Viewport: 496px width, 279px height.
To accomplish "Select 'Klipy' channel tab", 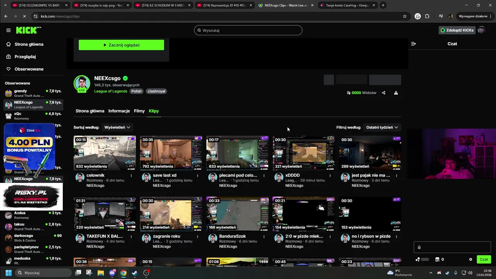I will coord(154,111).
